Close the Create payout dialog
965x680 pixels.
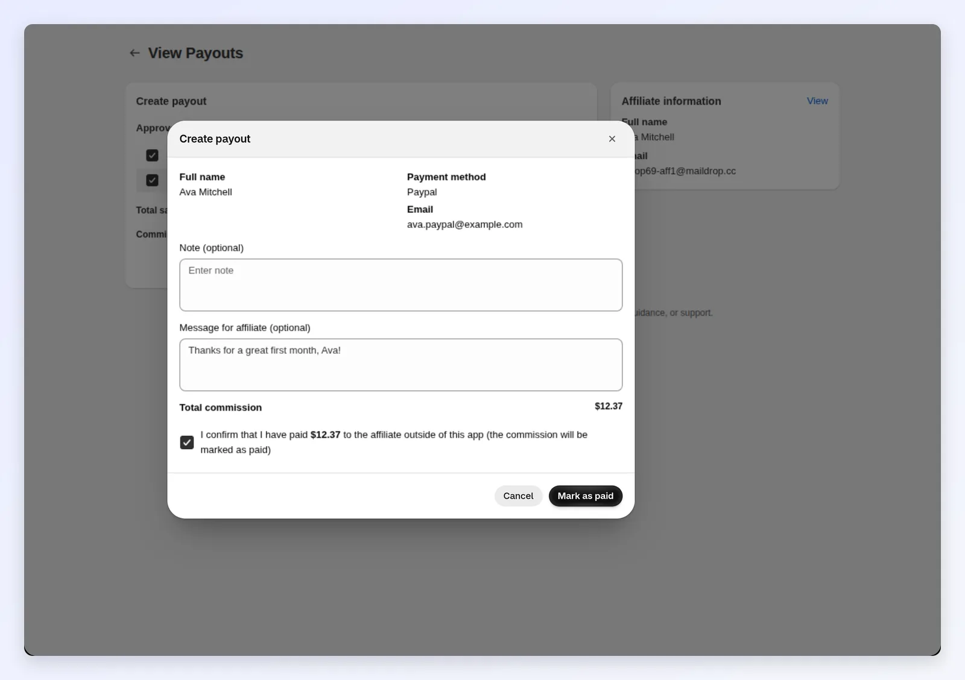click(612, 139)
